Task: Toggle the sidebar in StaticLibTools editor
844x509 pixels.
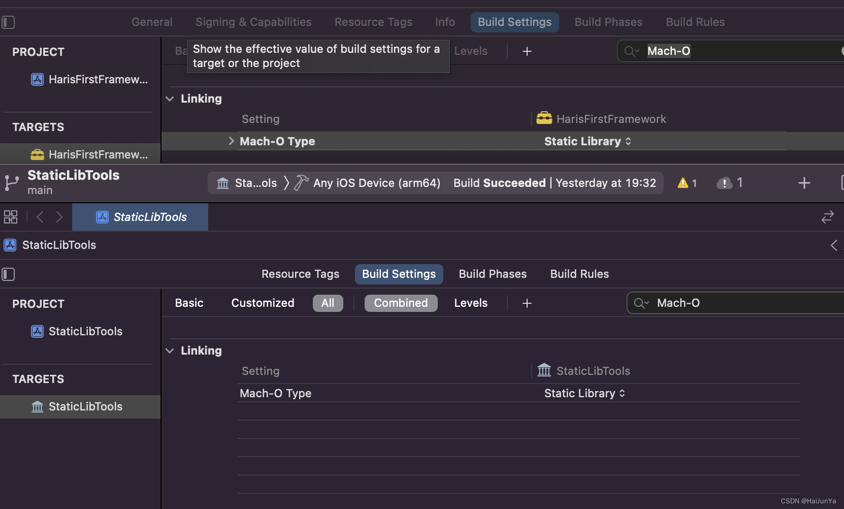Action: pyautogui.click(x=8, y=274)
